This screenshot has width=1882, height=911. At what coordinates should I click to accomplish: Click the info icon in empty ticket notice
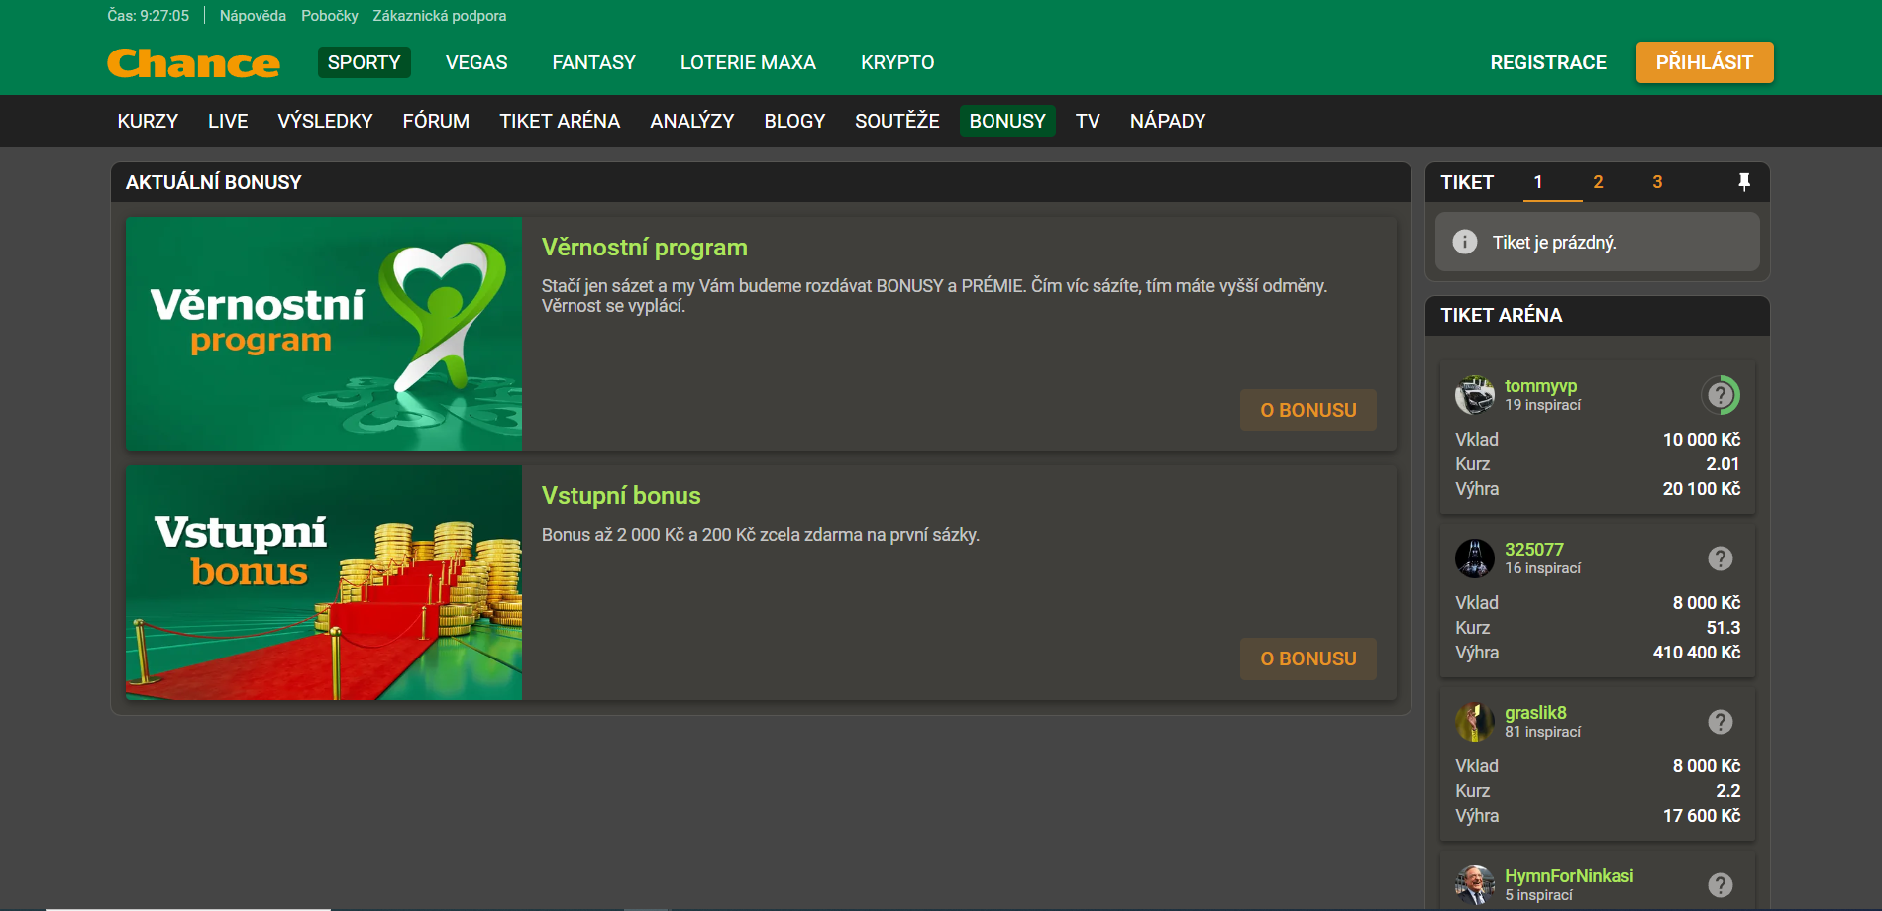[1465, 242]
